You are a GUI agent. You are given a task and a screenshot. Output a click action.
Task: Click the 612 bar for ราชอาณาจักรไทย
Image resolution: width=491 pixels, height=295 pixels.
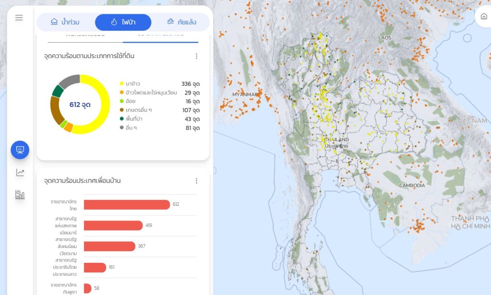point(127,205)
